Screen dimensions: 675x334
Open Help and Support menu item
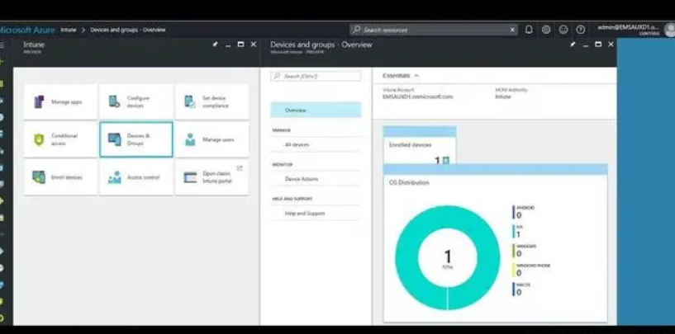(316, 214)
